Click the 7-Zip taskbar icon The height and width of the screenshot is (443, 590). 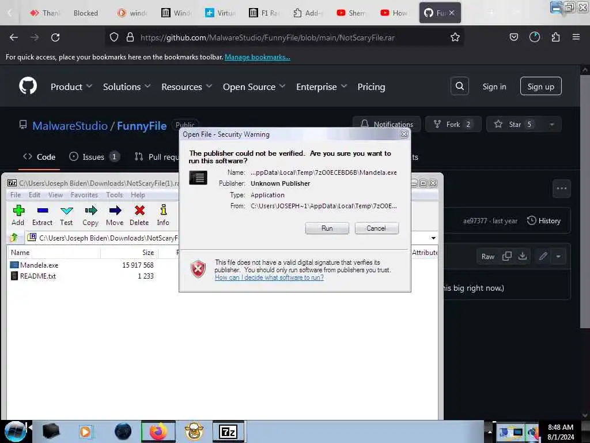pos(228,431)
